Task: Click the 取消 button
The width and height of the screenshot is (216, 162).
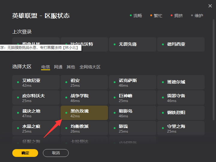Action: pos(56,153)
